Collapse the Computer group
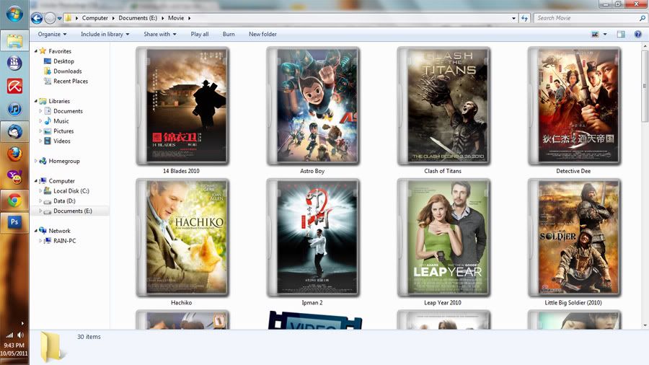This screenshot has height=365, width=649. [x=35, y=181]
